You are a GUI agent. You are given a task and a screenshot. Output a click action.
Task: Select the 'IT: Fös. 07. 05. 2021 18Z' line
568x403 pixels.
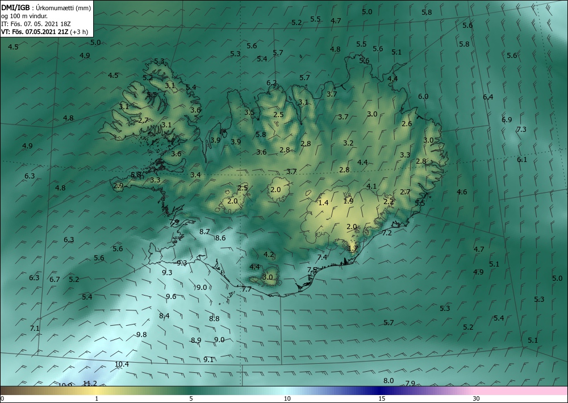(35, 23)
